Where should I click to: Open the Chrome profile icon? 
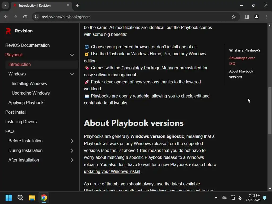pyautogui.click(x=257, y=17)
